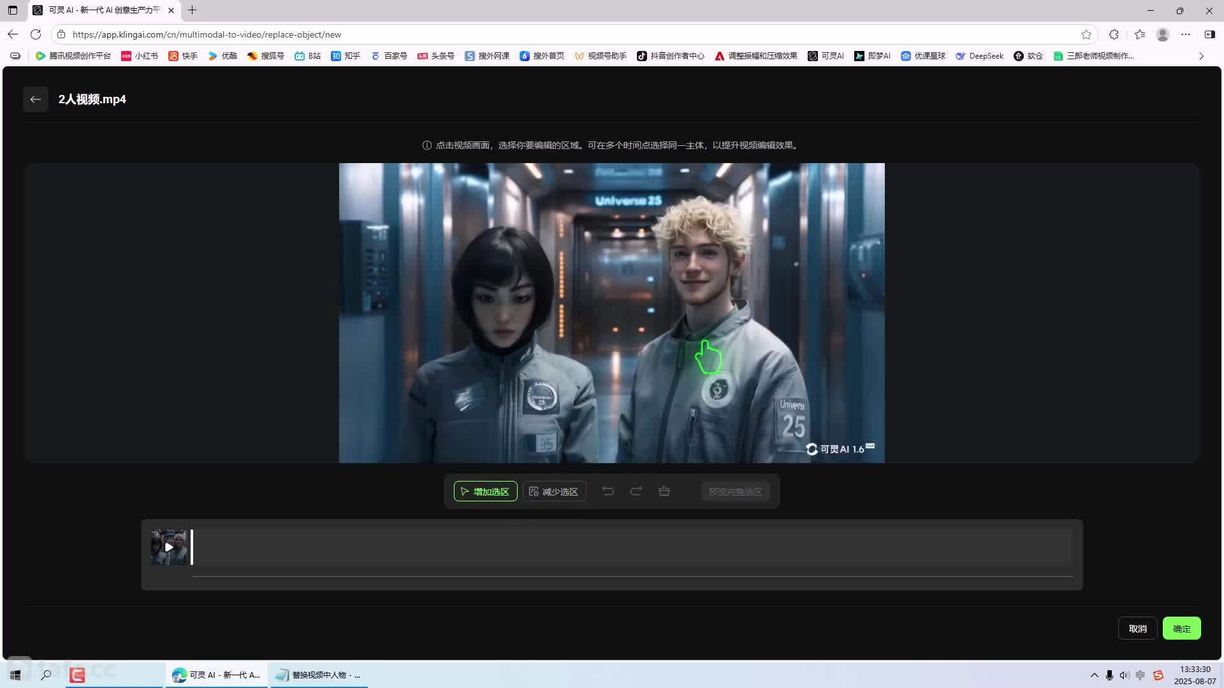Play the video from timeline thumbnail
Screen dimensions: 1224x688
coord(169,547)
